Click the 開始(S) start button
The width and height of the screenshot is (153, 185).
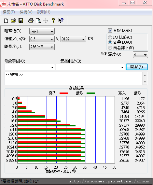point(137,67)
